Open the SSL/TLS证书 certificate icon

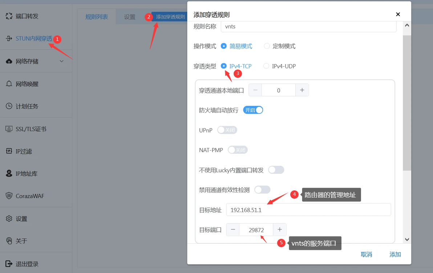[x=9, y=129]
